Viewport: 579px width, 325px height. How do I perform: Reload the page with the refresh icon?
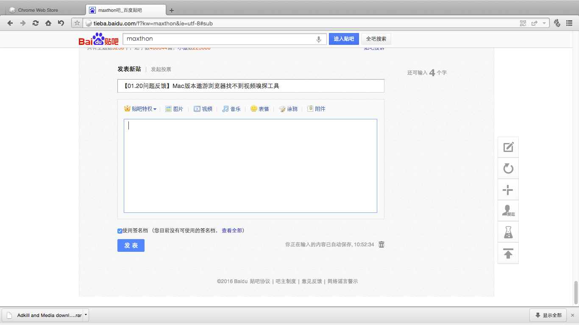(36, 23)
